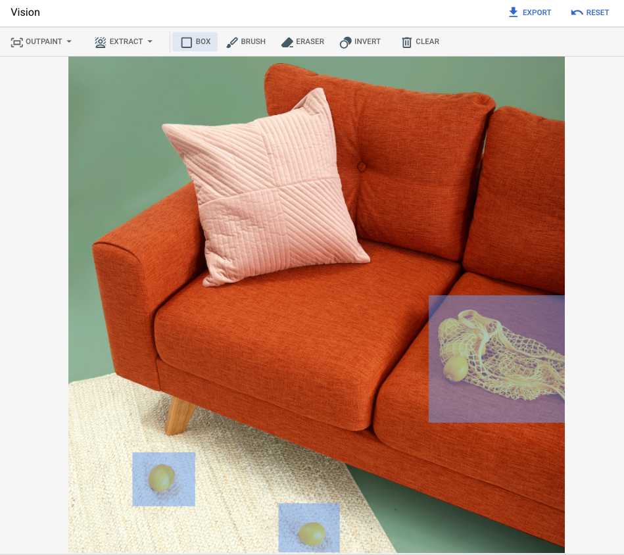Click the selected lemon on the rug

pyautogui.click(x=164, y=479)
